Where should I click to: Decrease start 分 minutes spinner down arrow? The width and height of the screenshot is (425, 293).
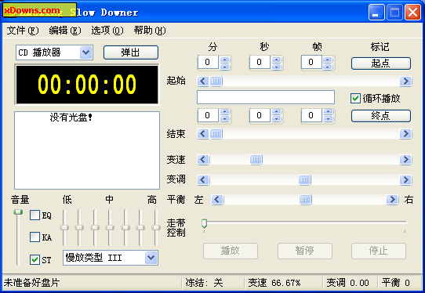point(225,66)
